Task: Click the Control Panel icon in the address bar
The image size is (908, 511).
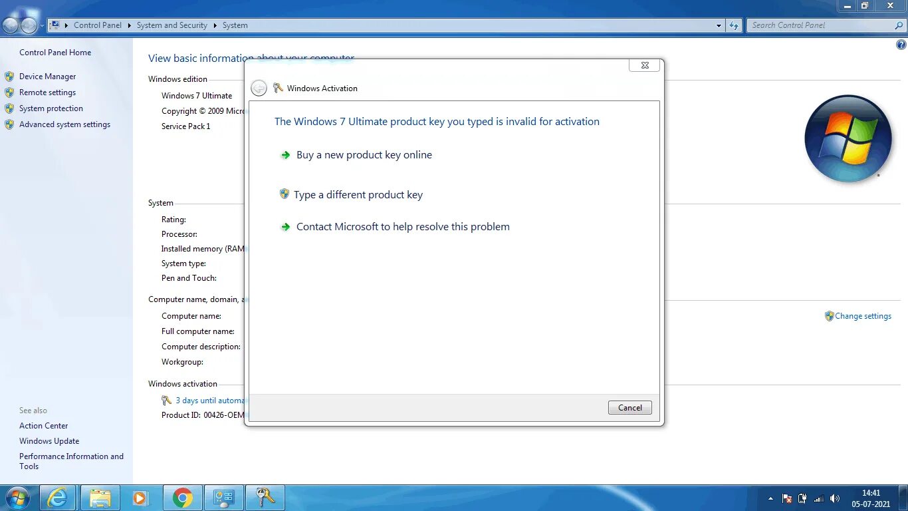Action: click(x=55, y=25)
